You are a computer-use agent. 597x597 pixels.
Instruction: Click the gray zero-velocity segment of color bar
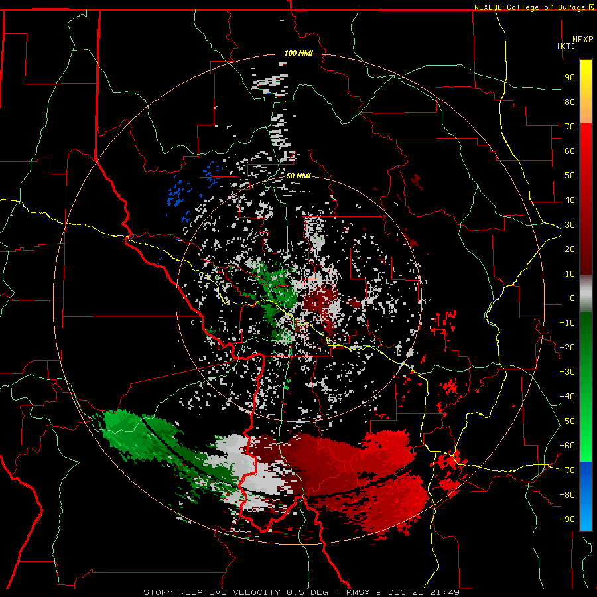[x=586, y=294]
